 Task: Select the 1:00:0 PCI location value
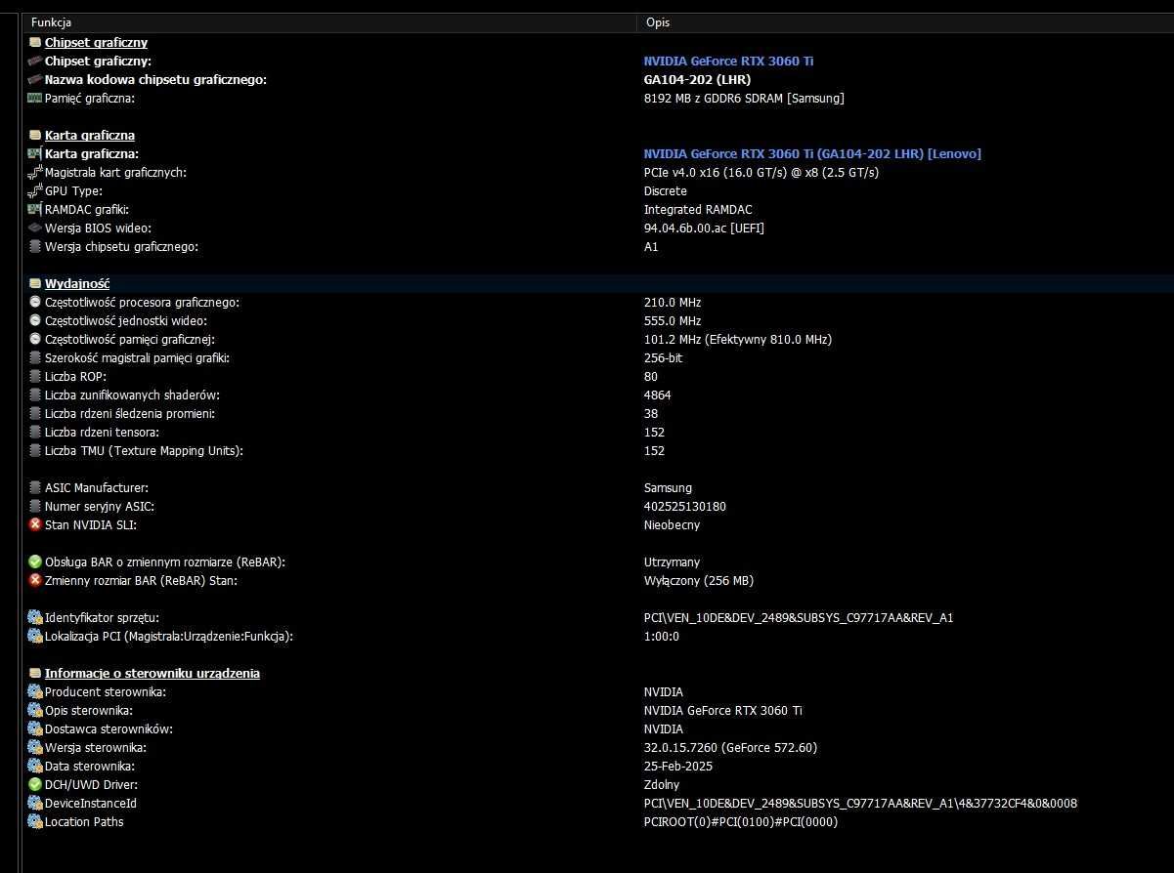click(x=662, y=636)
